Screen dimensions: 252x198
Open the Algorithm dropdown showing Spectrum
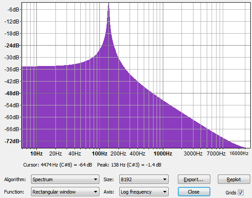(65, 179)
